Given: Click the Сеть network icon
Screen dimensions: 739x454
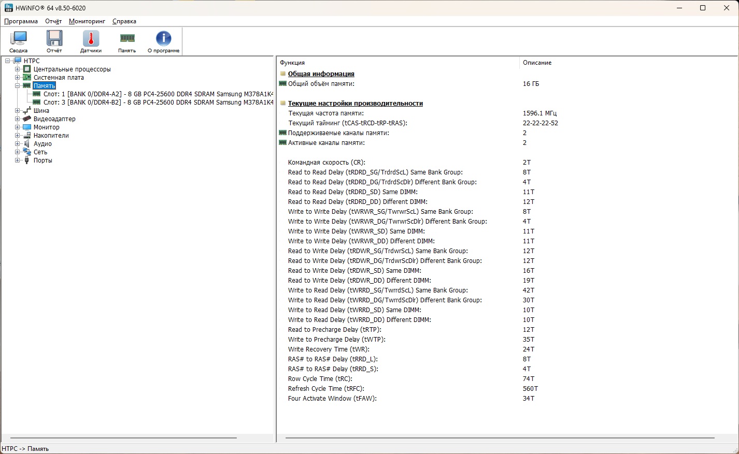Looking at the screenshot, I should click(x=27, y=152).
